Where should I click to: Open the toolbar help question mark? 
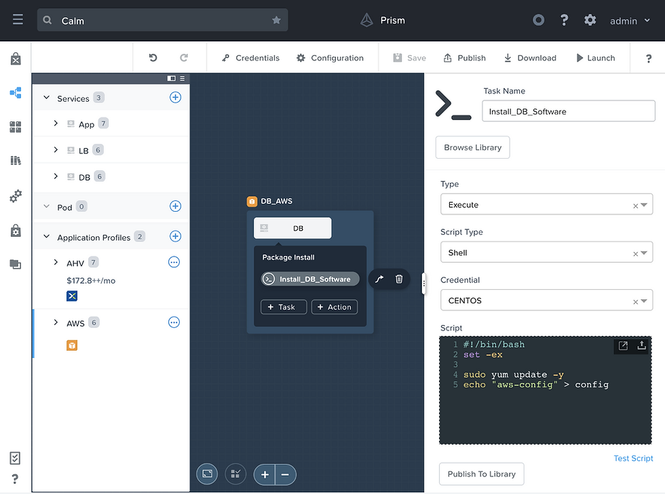pyautogui.click(x=649, y=58)
